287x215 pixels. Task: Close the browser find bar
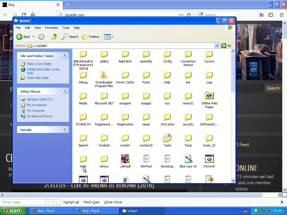[282, 202]
